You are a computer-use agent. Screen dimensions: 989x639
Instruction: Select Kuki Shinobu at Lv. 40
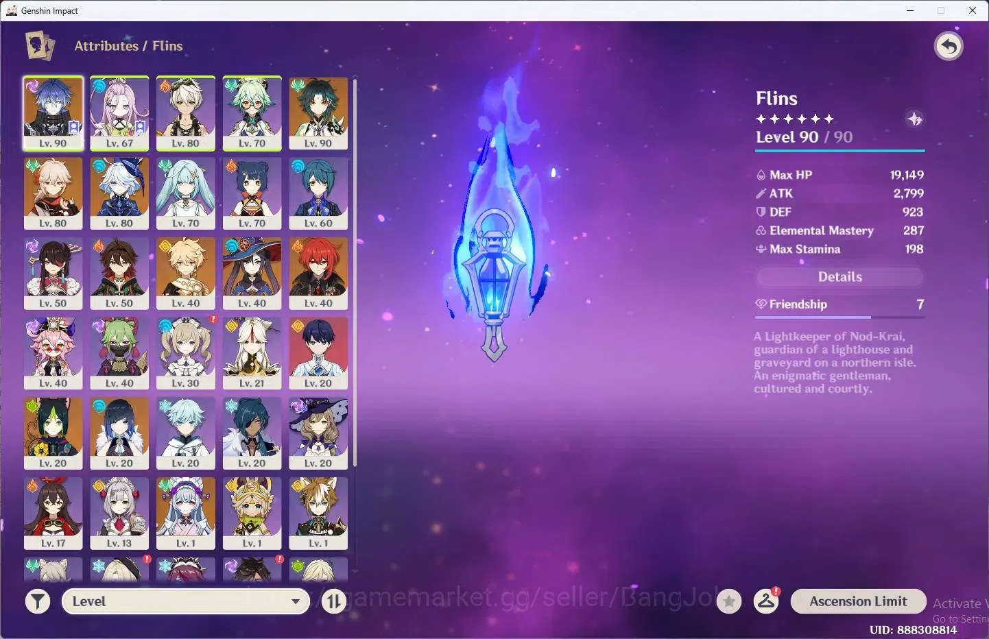[x=119, y=354]
